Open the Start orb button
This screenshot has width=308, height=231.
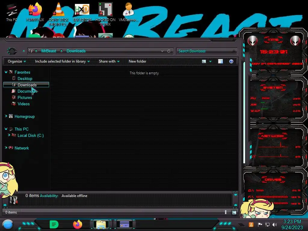(8, 224)
